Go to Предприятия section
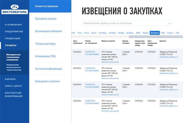 (14, 31)
